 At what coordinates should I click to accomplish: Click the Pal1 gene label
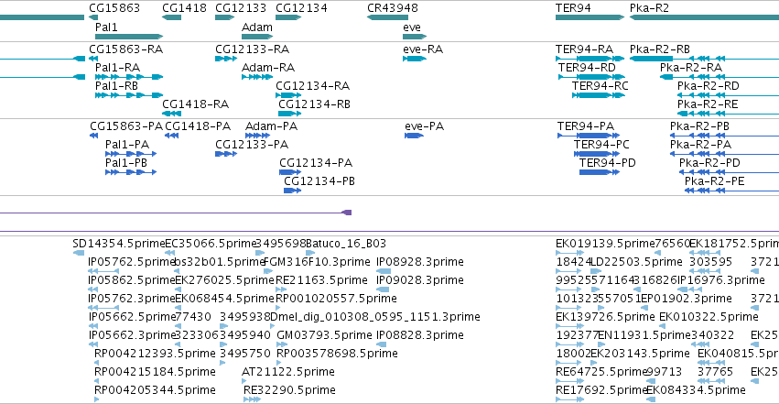click(x=106, y=27)
